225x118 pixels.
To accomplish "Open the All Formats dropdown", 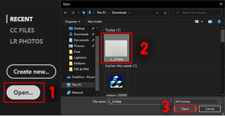I will coord(197,101).
